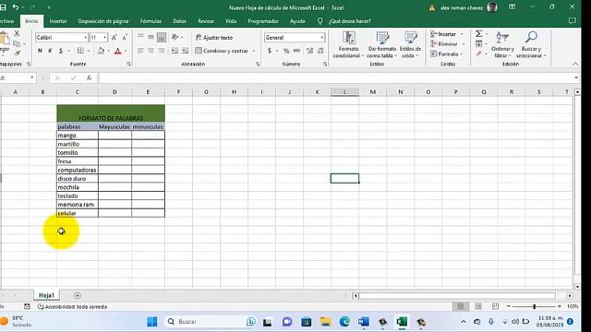Apply cell borders icon

[80, 51]
